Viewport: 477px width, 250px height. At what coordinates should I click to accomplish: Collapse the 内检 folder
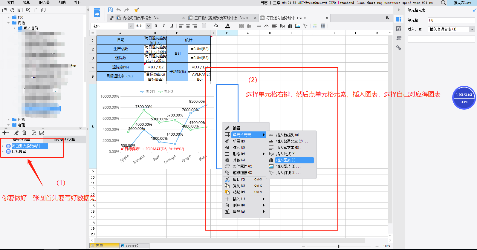click(8, 23)
